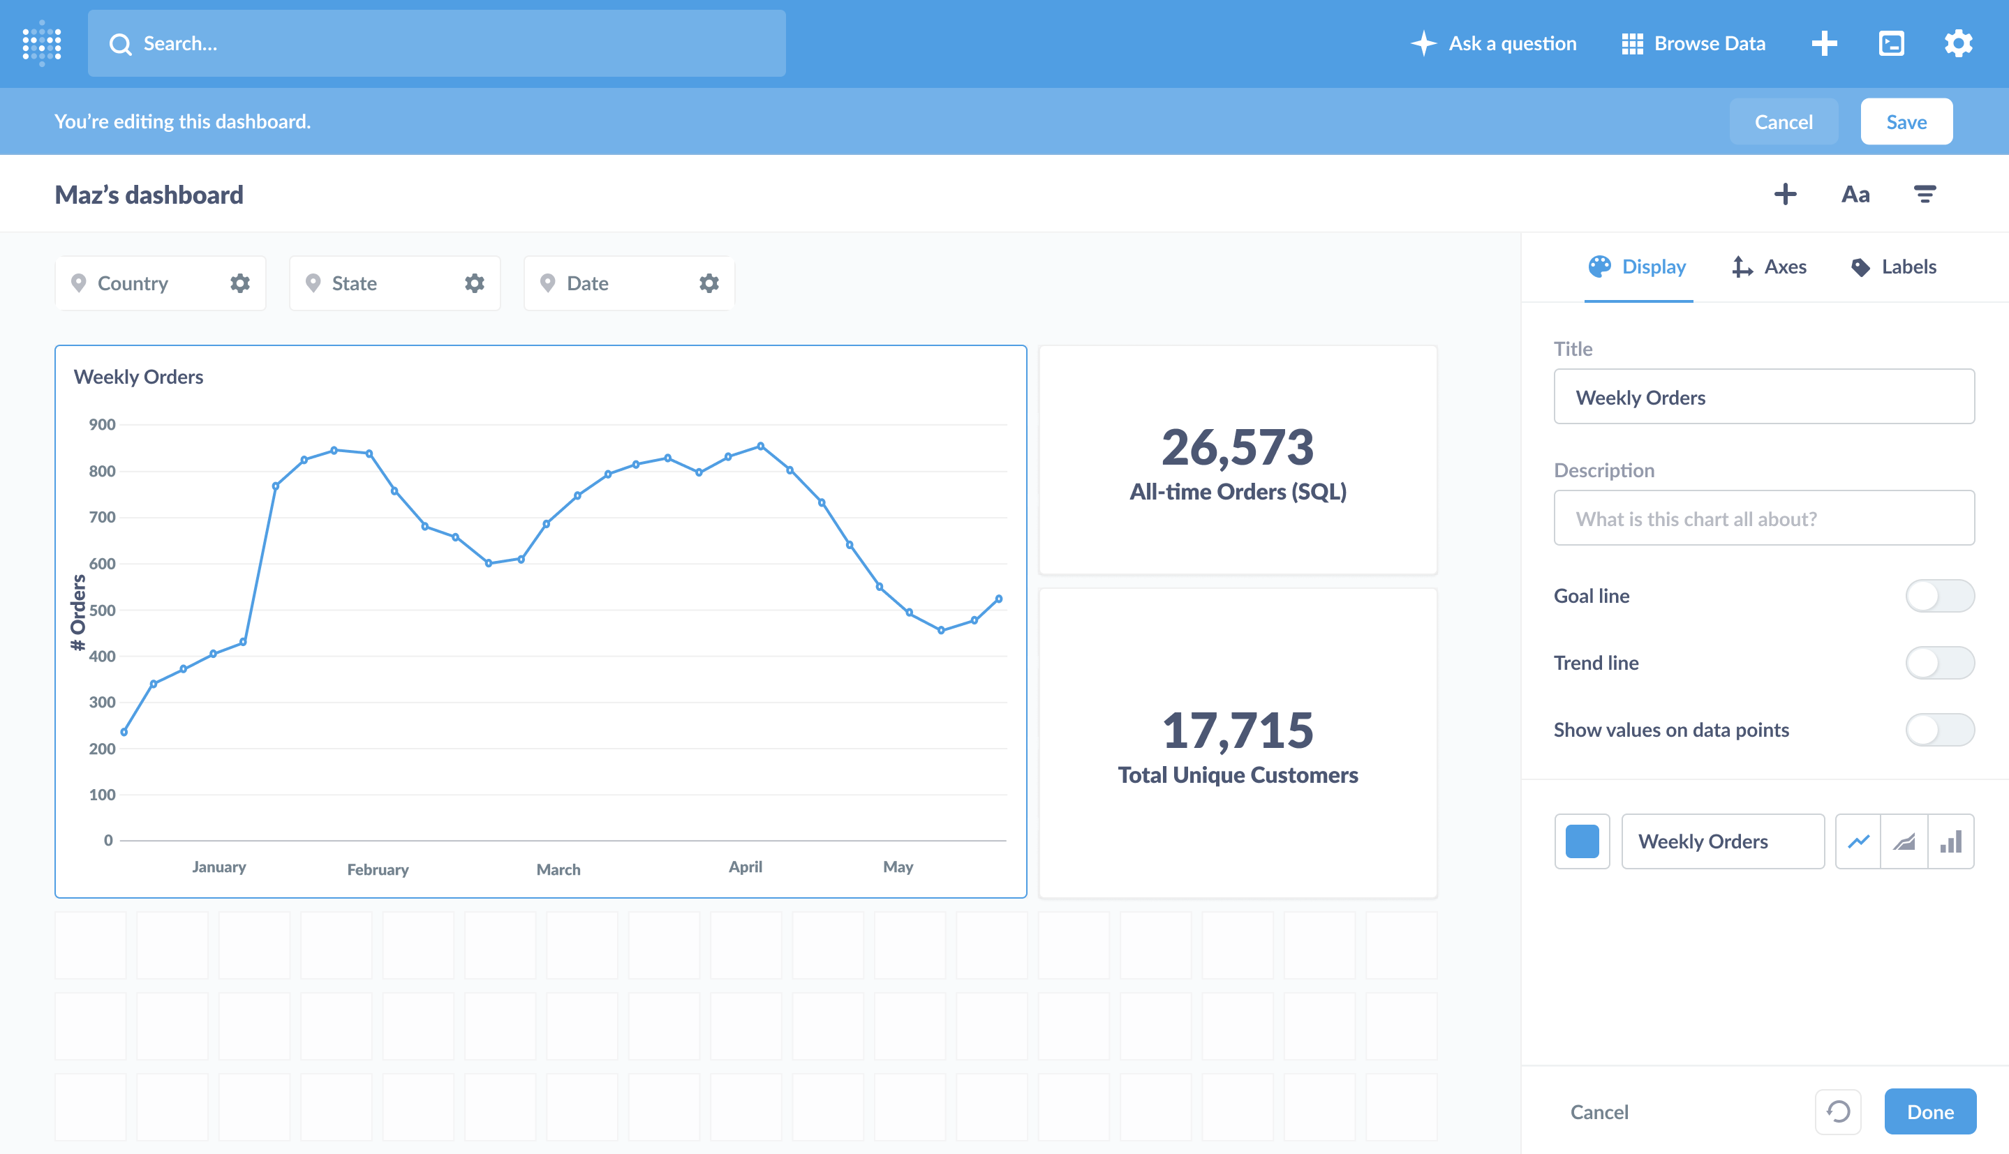Image resolution: width=2009 pixels, height=1154 pixels.
Task: Select the area chart visualization icon
Action: [1904, 841]
